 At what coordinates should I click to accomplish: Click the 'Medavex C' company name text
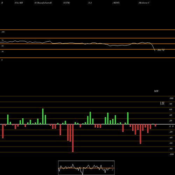click(144, 3)
